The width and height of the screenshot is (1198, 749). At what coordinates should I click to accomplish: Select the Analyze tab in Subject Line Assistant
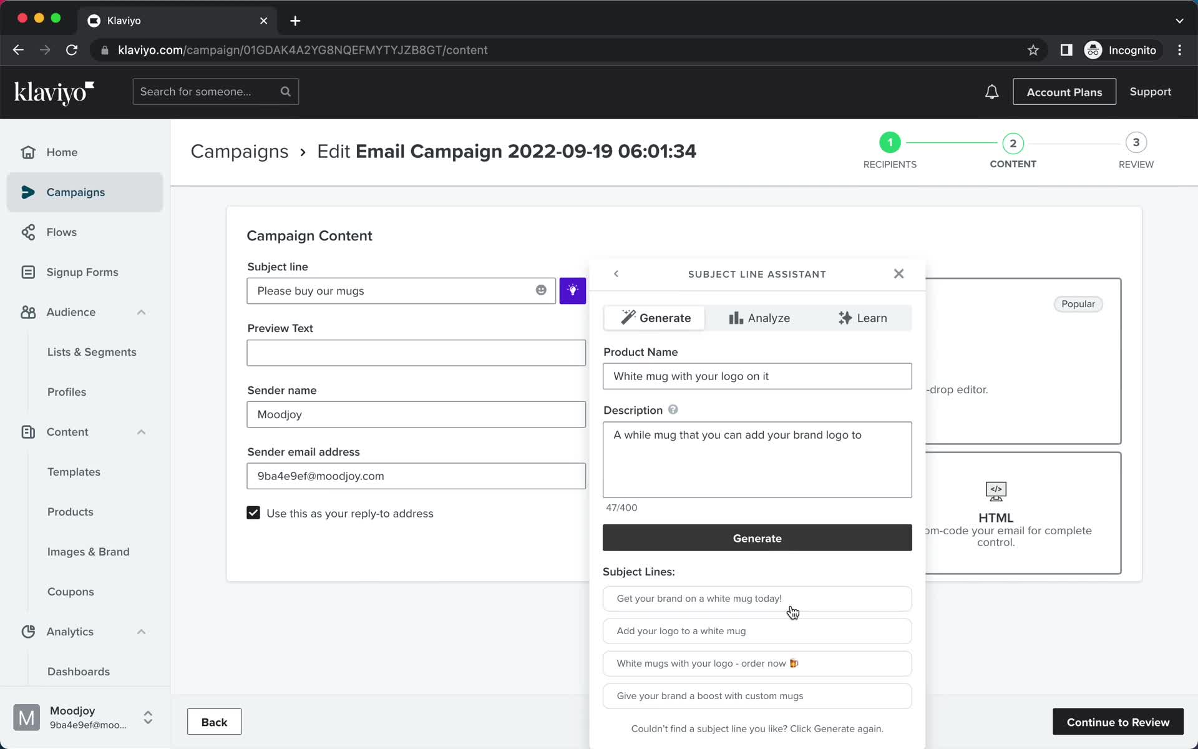pos(759,318)
